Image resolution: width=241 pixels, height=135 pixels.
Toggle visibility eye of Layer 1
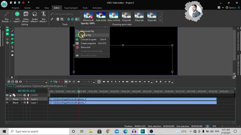click(7, 103)
